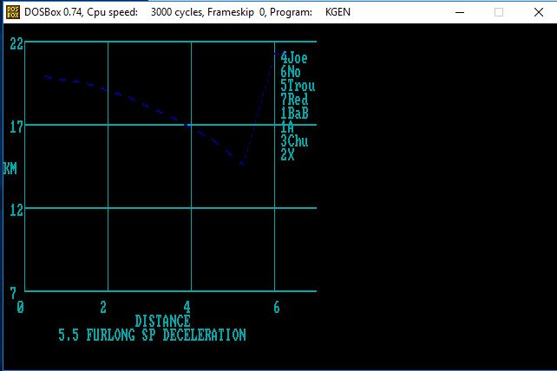Image resolution: width=557 pixels, height=371 pixels.
Task: Click the DOSBox icon in the title bar
Action: point(13,12)
